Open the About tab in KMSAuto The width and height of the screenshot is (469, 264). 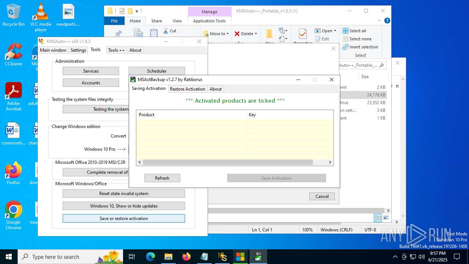click(x=135, y=50)
